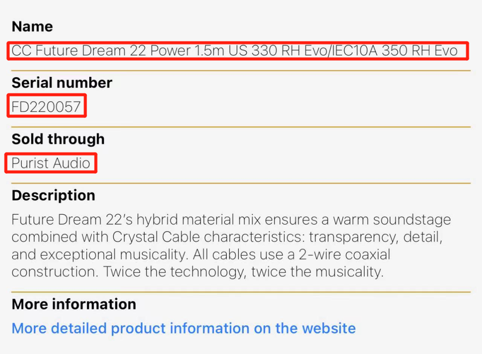Click the 1.5m length in the name

(x=209, y=50)
